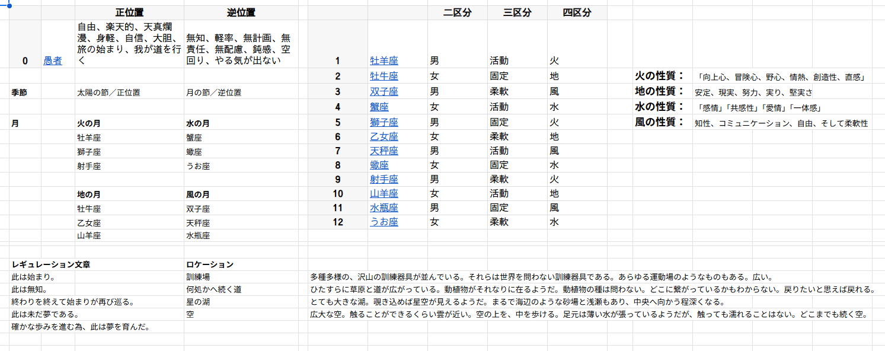Screen dimensions: 885x351
Task: Select the 正位置 header cell
Action: [129, 13]
